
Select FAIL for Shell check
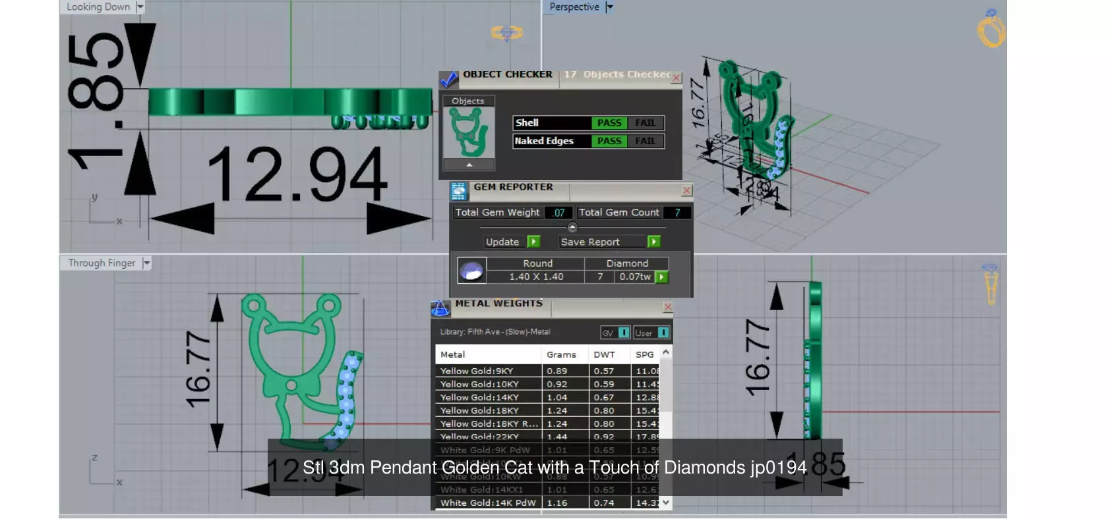pyautogui.click(x=646, y=123)
